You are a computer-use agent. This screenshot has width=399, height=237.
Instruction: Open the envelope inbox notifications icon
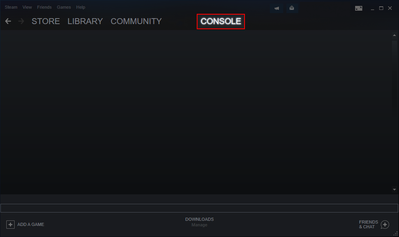(x=292, y=8)
